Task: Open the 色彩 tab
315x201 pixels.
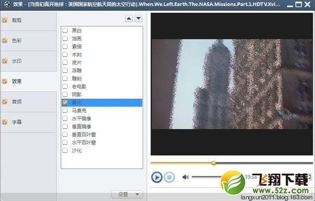Action: tap(29, 41)
